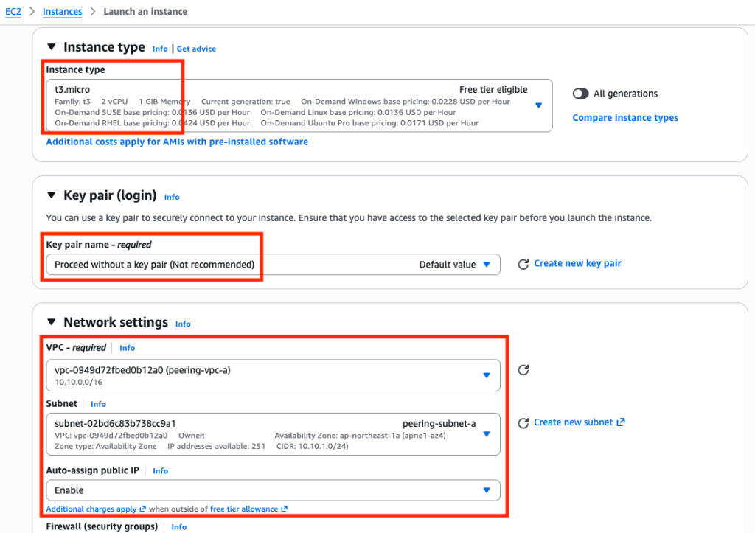Click On-Demand Linux base pricing text

[358, 112]
